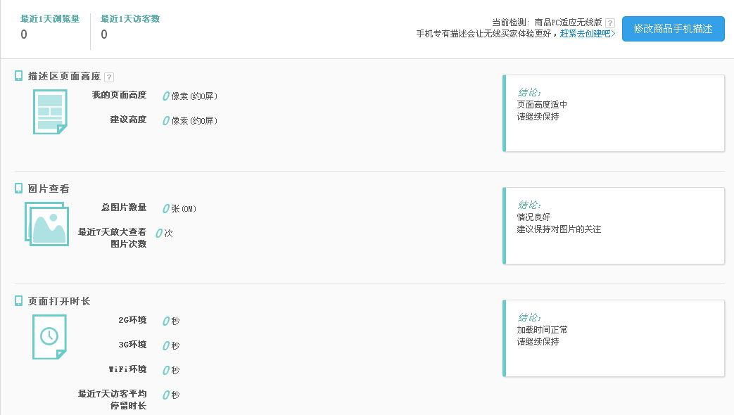This screenshot has width=734, height=415.
Task: Click the blue marker icon before 描述区页面高度 heading
Action: click(x=17, y=77)
